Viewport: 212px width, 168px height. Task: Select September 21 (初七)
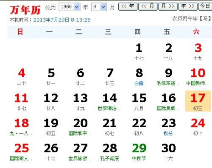pyautogui.click(x=110, y=127)
